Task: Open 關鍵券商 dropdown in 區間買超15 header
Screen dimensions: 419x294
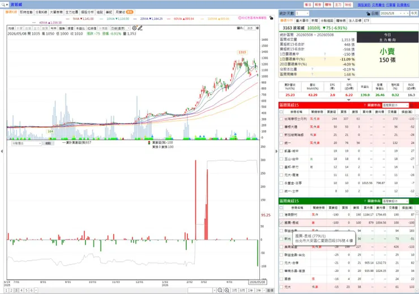Action: coord(407,105)
